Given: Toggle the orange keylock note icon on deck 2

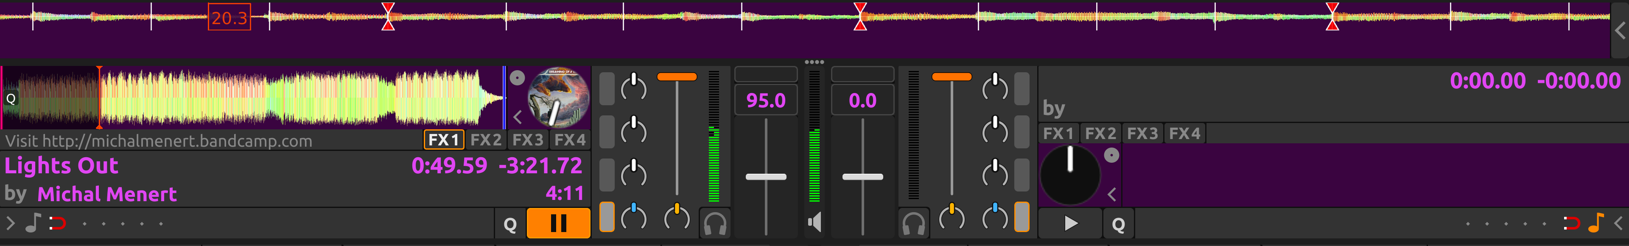Looking at the screenshot, I should (1595, 223).
